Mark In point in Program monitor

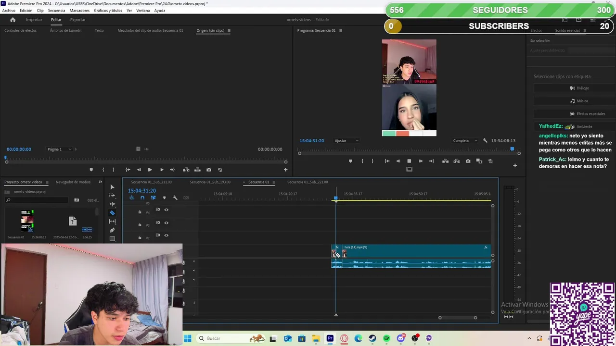tap(362, 161)
